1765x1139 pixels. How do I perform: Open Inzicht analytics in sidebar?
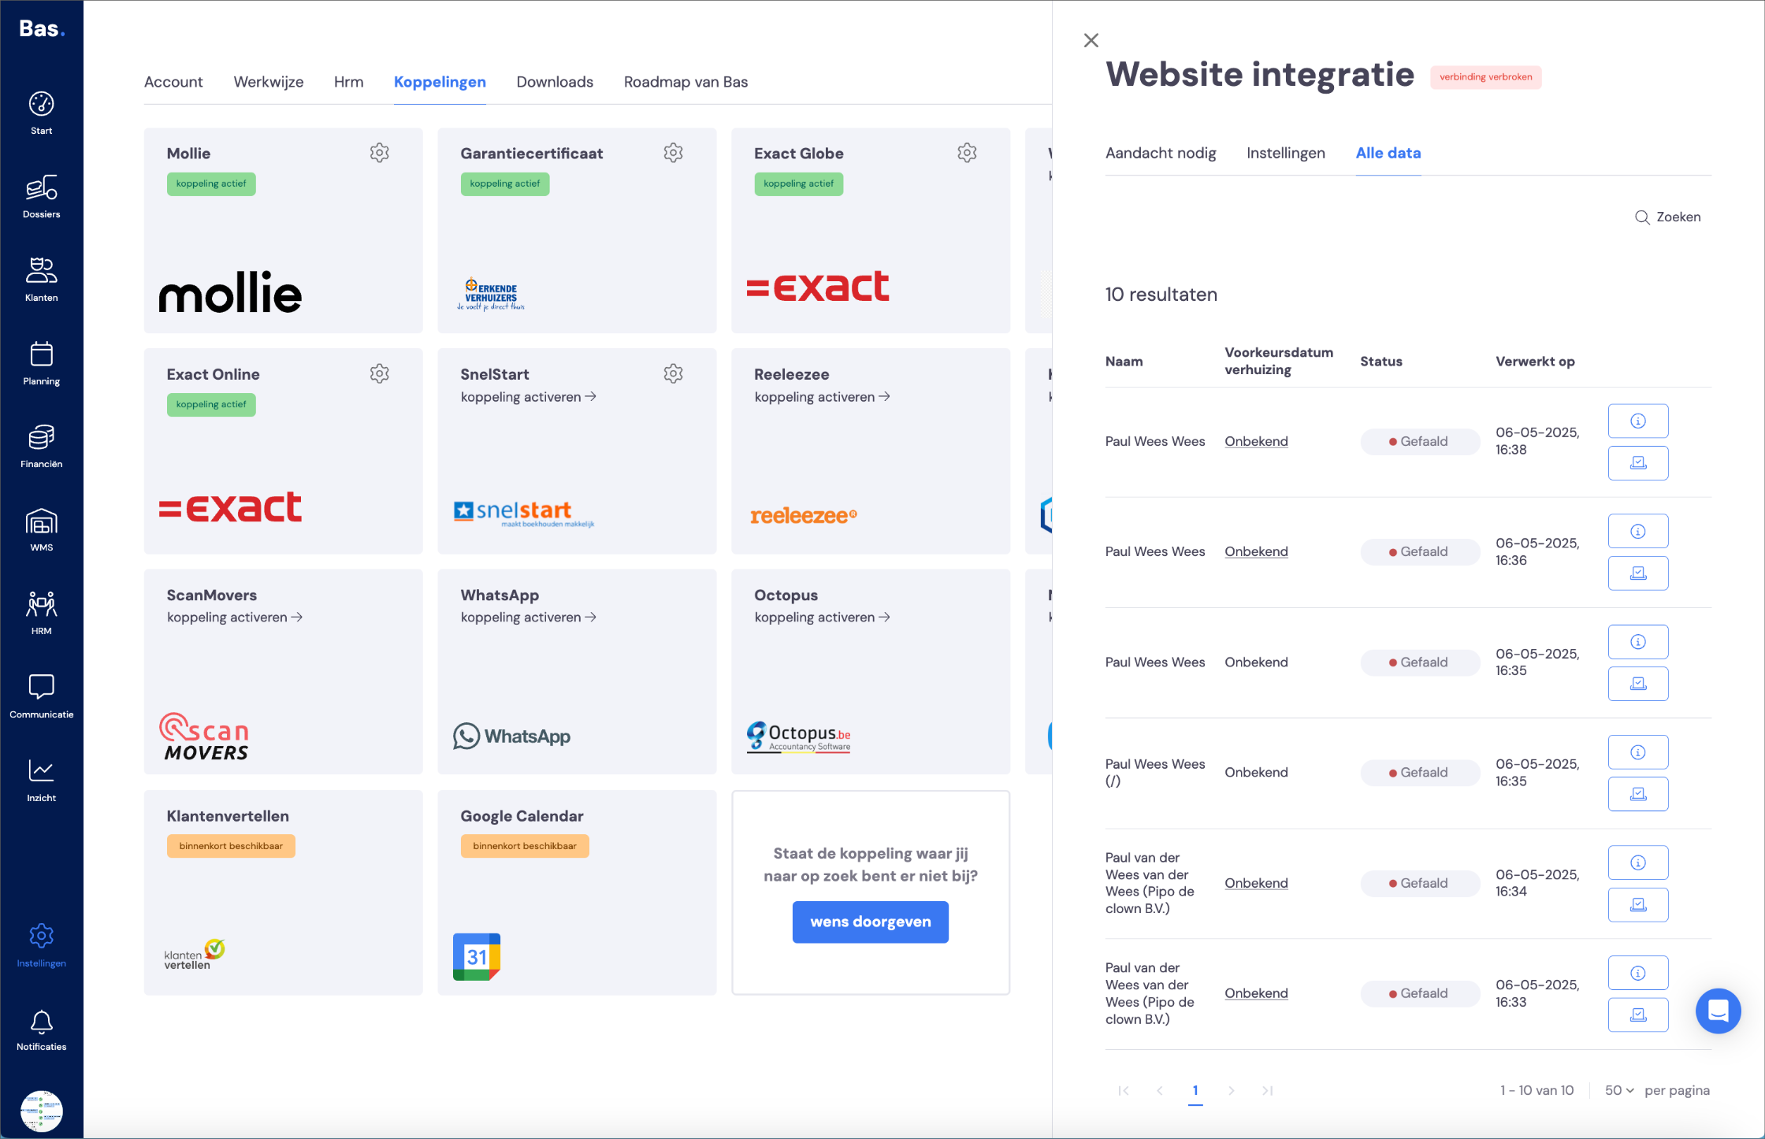[41, 781]
